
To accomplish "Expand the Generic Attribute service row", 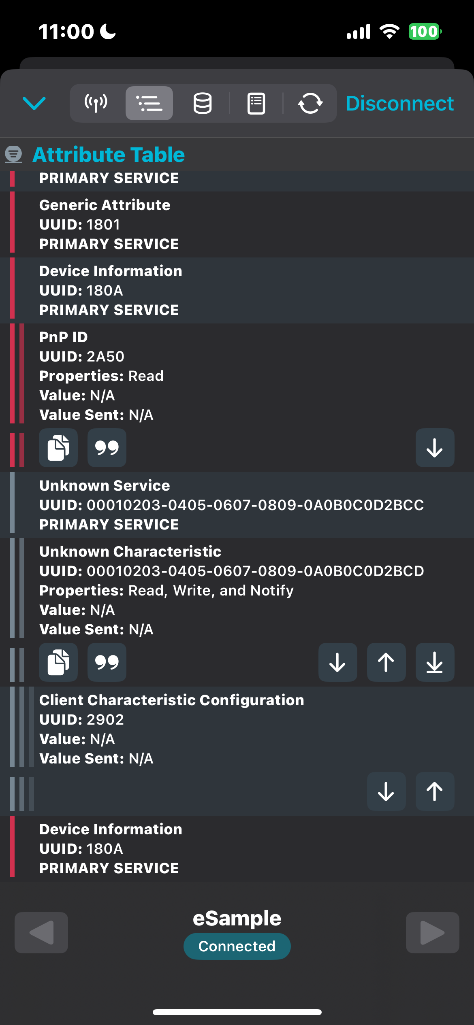I will (x=237, y=224).
